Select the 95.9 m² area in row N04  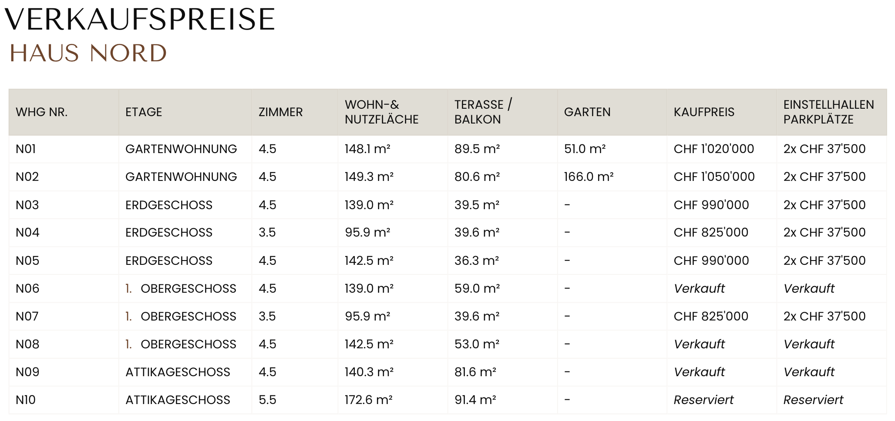click(367, 232)
